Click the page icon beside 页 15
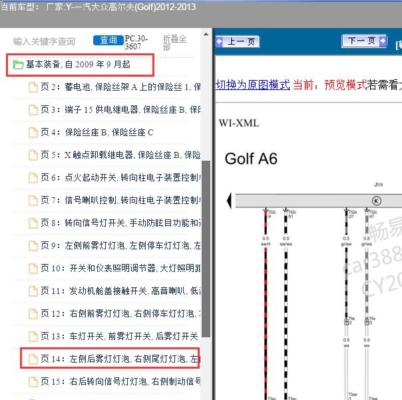The width and height of the screenshot is (402, 400). click(33, 381)
